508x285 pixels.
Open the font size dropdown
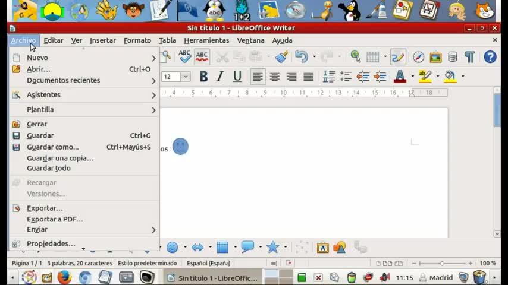(x=186, y=77)
